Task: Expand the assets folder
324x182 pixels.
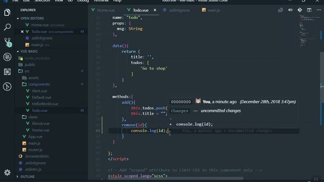Action: click(33, 78)
